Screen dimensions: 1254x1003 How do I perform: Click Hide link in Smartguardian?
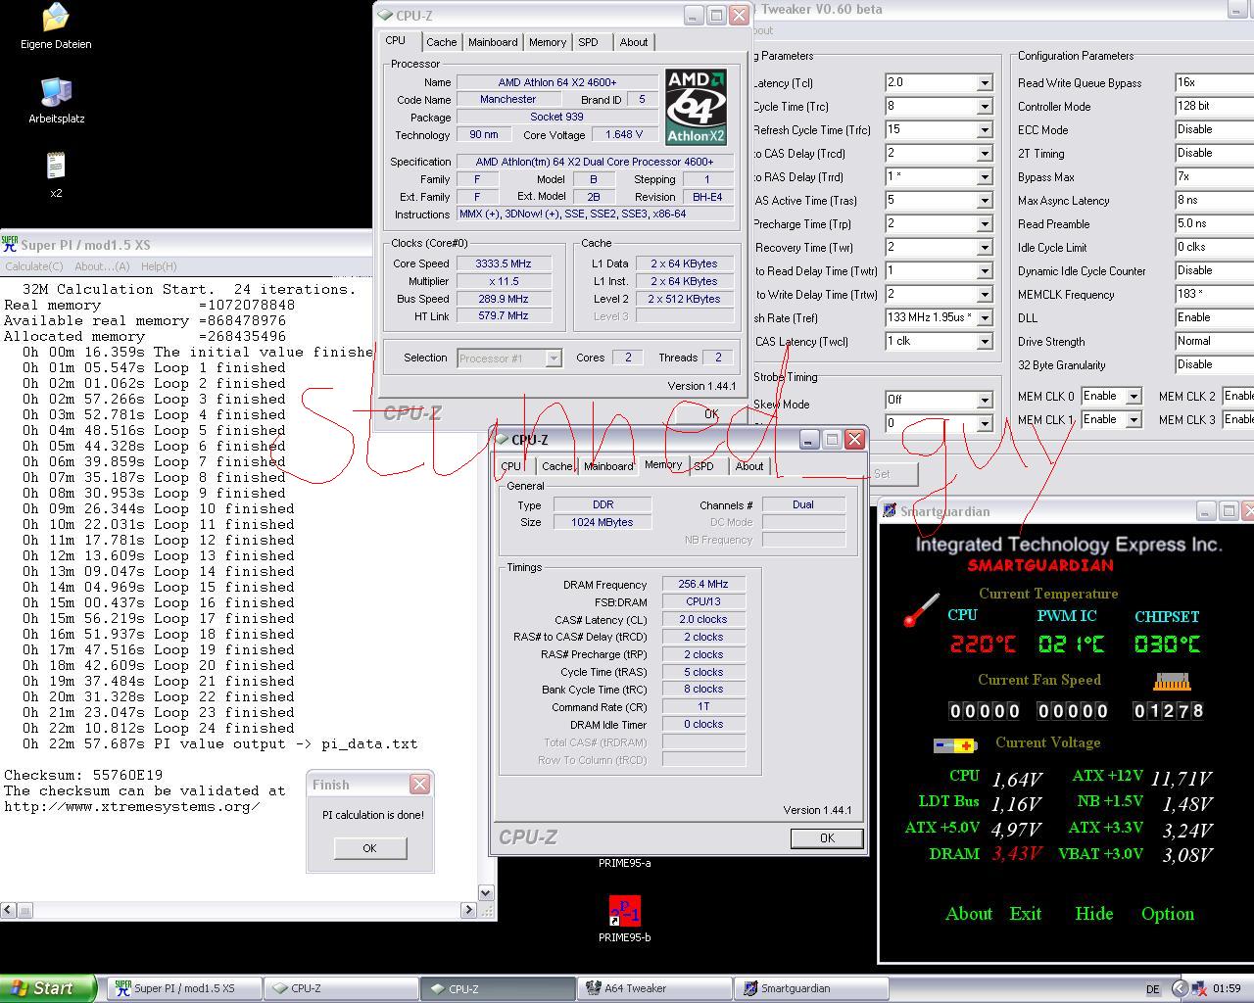(1093, 914)
